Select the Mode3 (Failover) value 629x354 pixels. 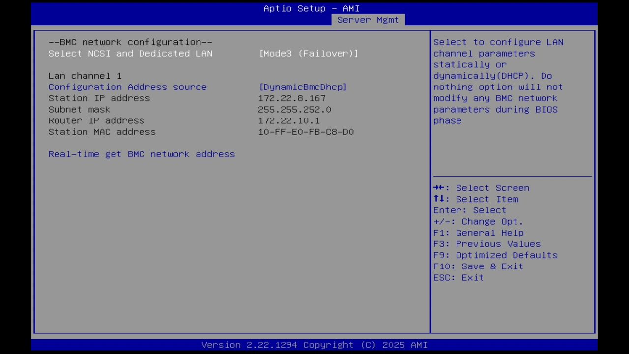pos(309,54)
